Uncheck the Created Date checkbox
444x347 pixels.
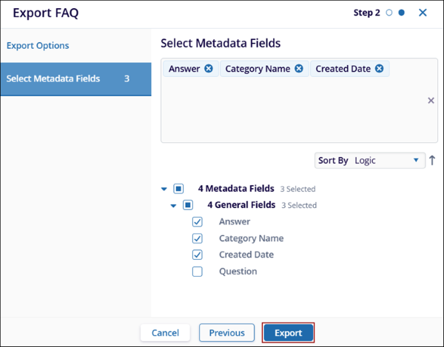[x=198, y=255]
